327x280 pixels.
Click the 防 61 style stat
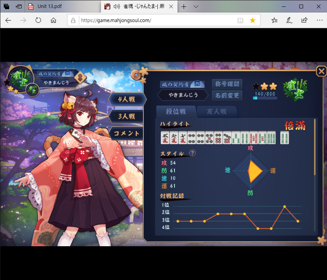(168, 171)
